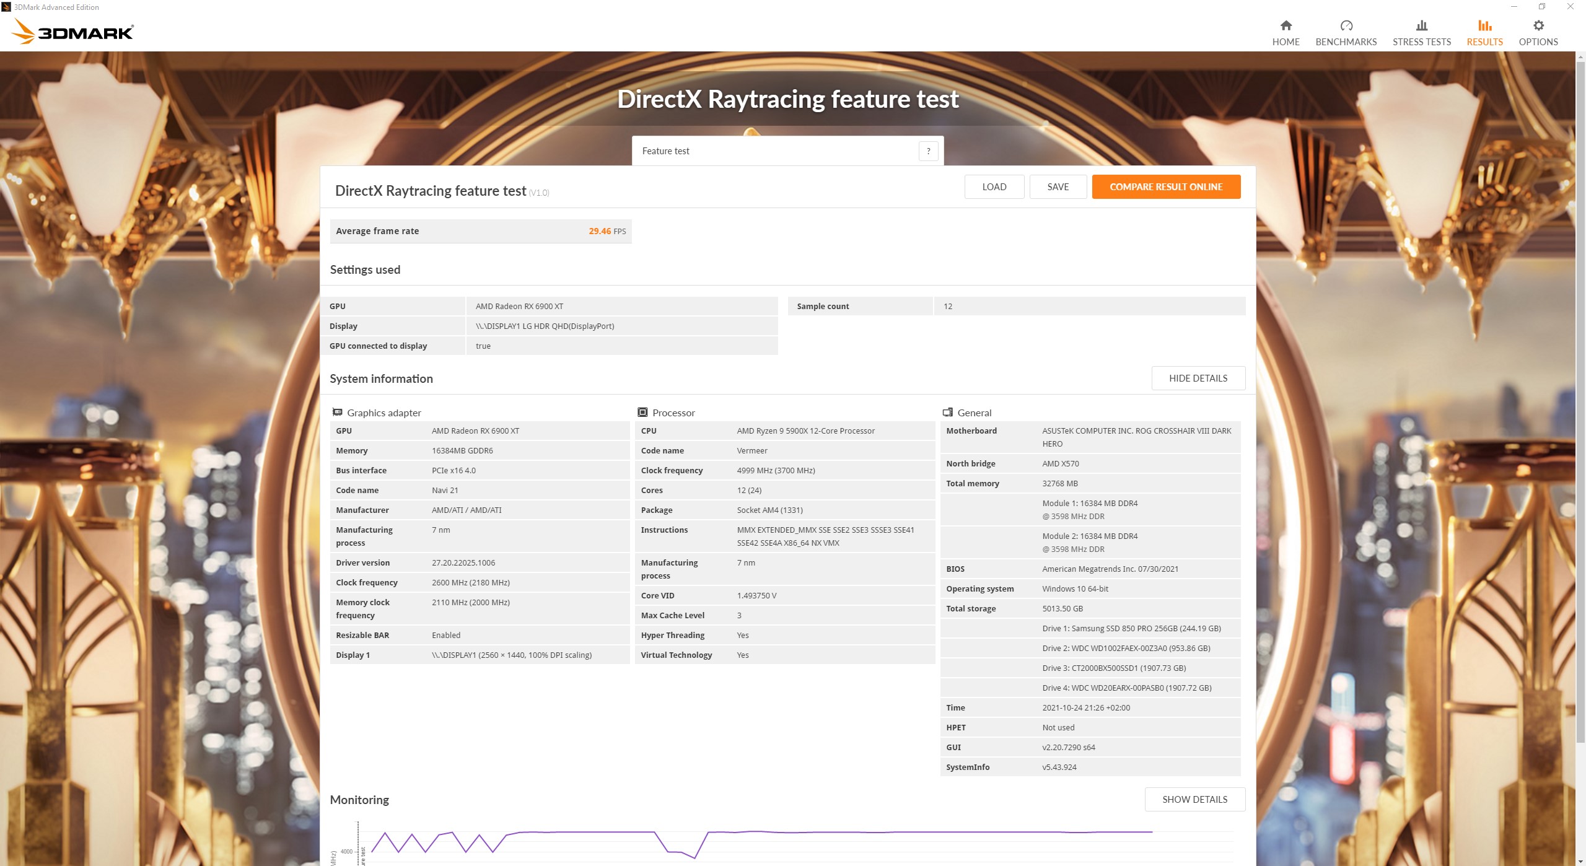The image size is (1586, 866).
Task: Select driver version 27.20.22025.1006
Action: click(463, 562)
